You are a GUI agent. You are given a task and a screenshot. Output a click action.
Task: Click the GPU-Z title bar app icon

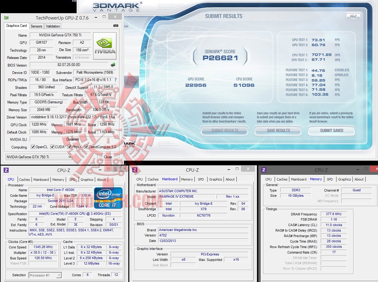(x=6, y=18)
